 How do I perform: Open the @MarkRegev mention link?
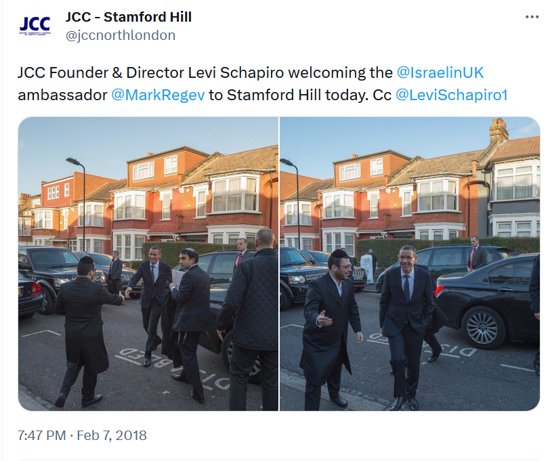point(158,95)
